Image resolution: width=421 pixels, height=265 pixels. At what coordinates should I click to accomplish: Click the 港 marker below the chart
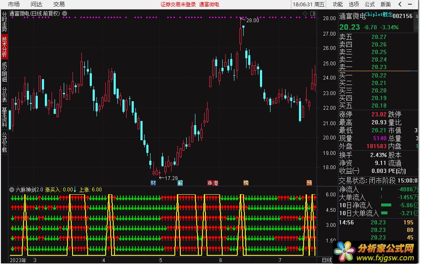[x=216, y=183]
